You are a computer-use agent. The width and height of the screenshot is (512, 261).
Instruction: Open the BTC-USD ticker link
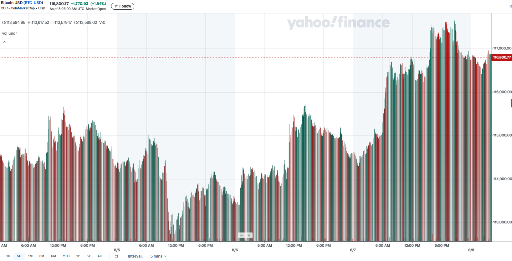(33, 2)
